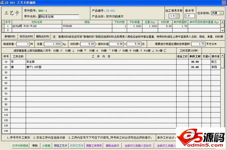This screenshot has height=150, width=227.
Task: Click the 工序内容 column header
Action: click(x=101, y=56)
